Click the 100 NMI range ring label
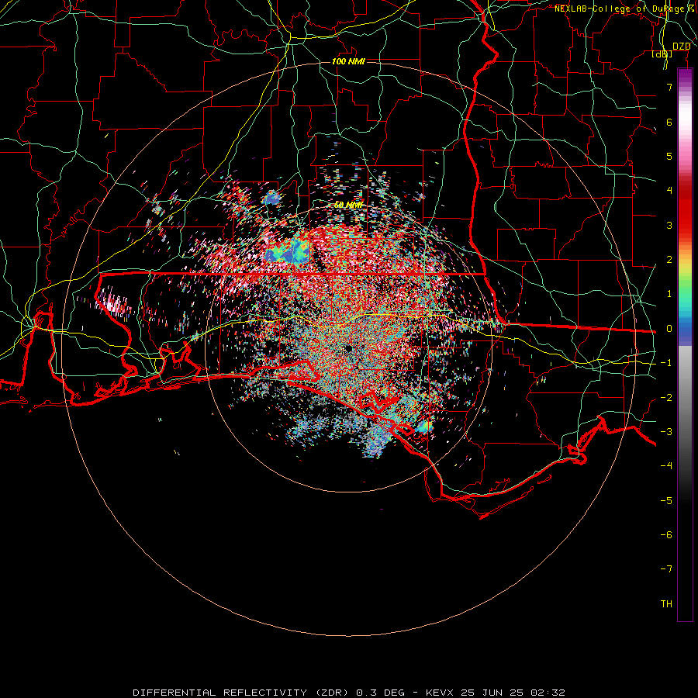This screenshot has width=698, height=698. (348, 61)
